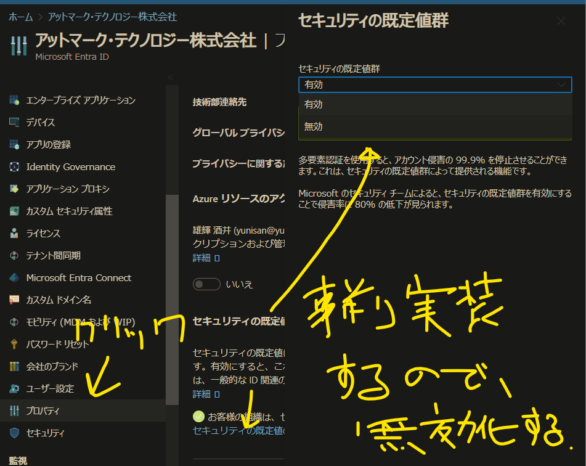Screen dimensions: 586x466
Task: Click the Properties (プロパティ) sliders icon
Action: 14,411
